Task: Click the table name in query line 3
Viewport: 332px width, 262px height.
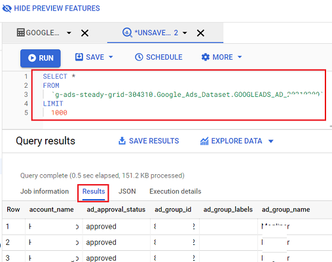Action: (x=187, y=94)
